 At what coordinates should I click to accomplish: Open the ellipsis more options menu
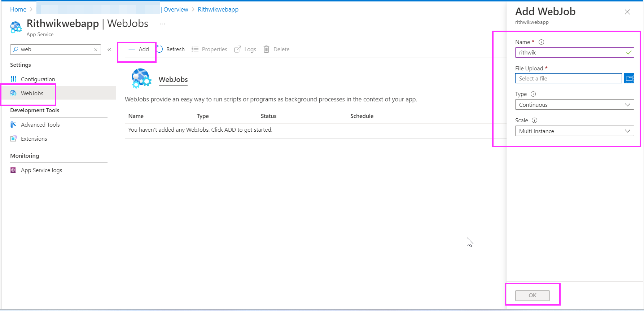(162, 24)
